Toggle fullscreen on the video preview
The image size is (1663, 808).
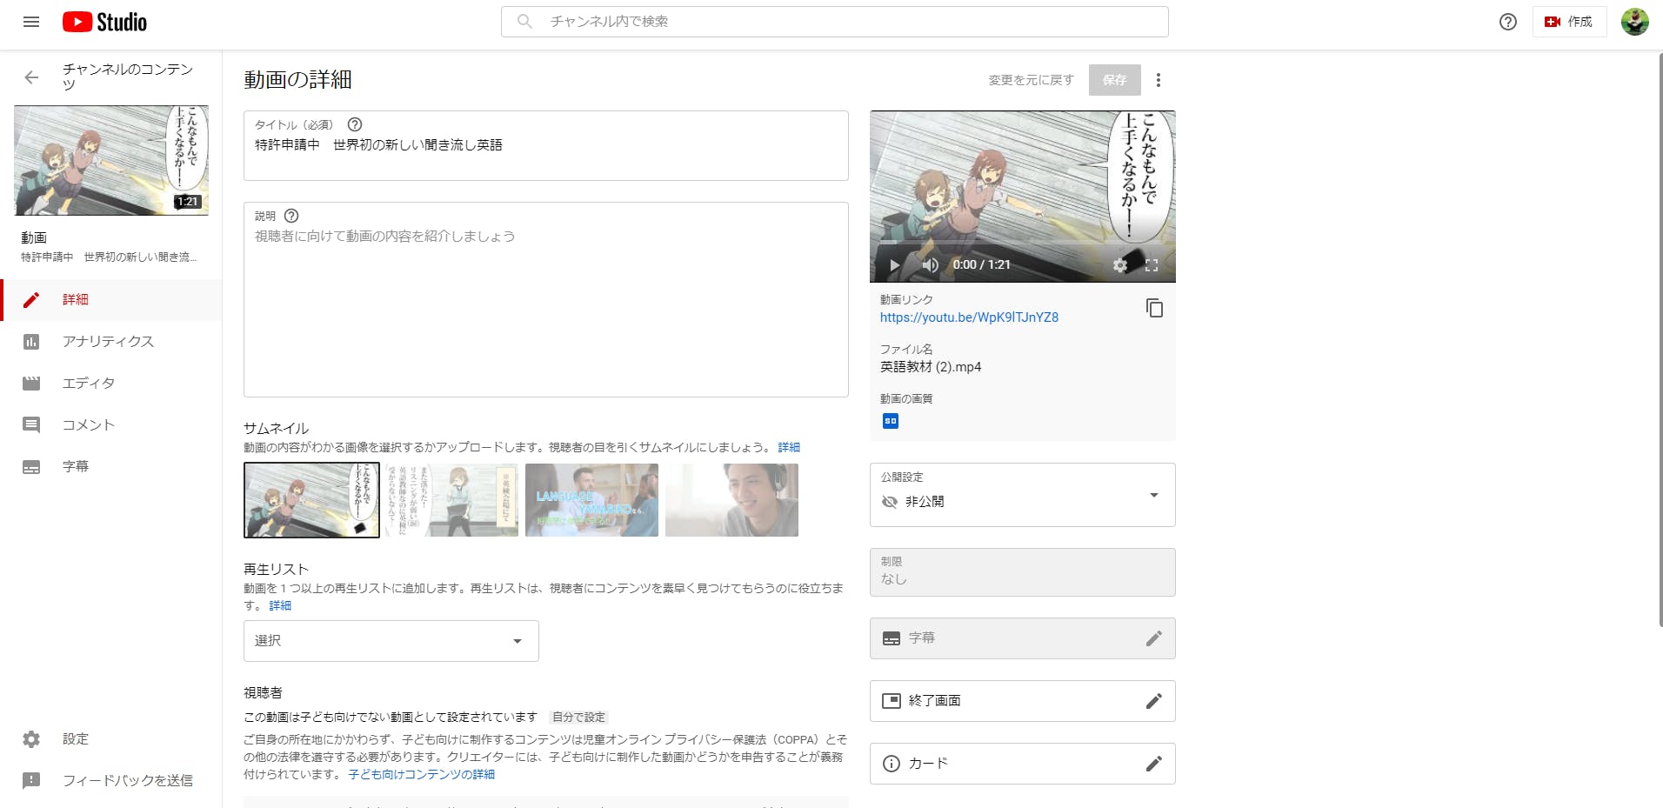1152,265
